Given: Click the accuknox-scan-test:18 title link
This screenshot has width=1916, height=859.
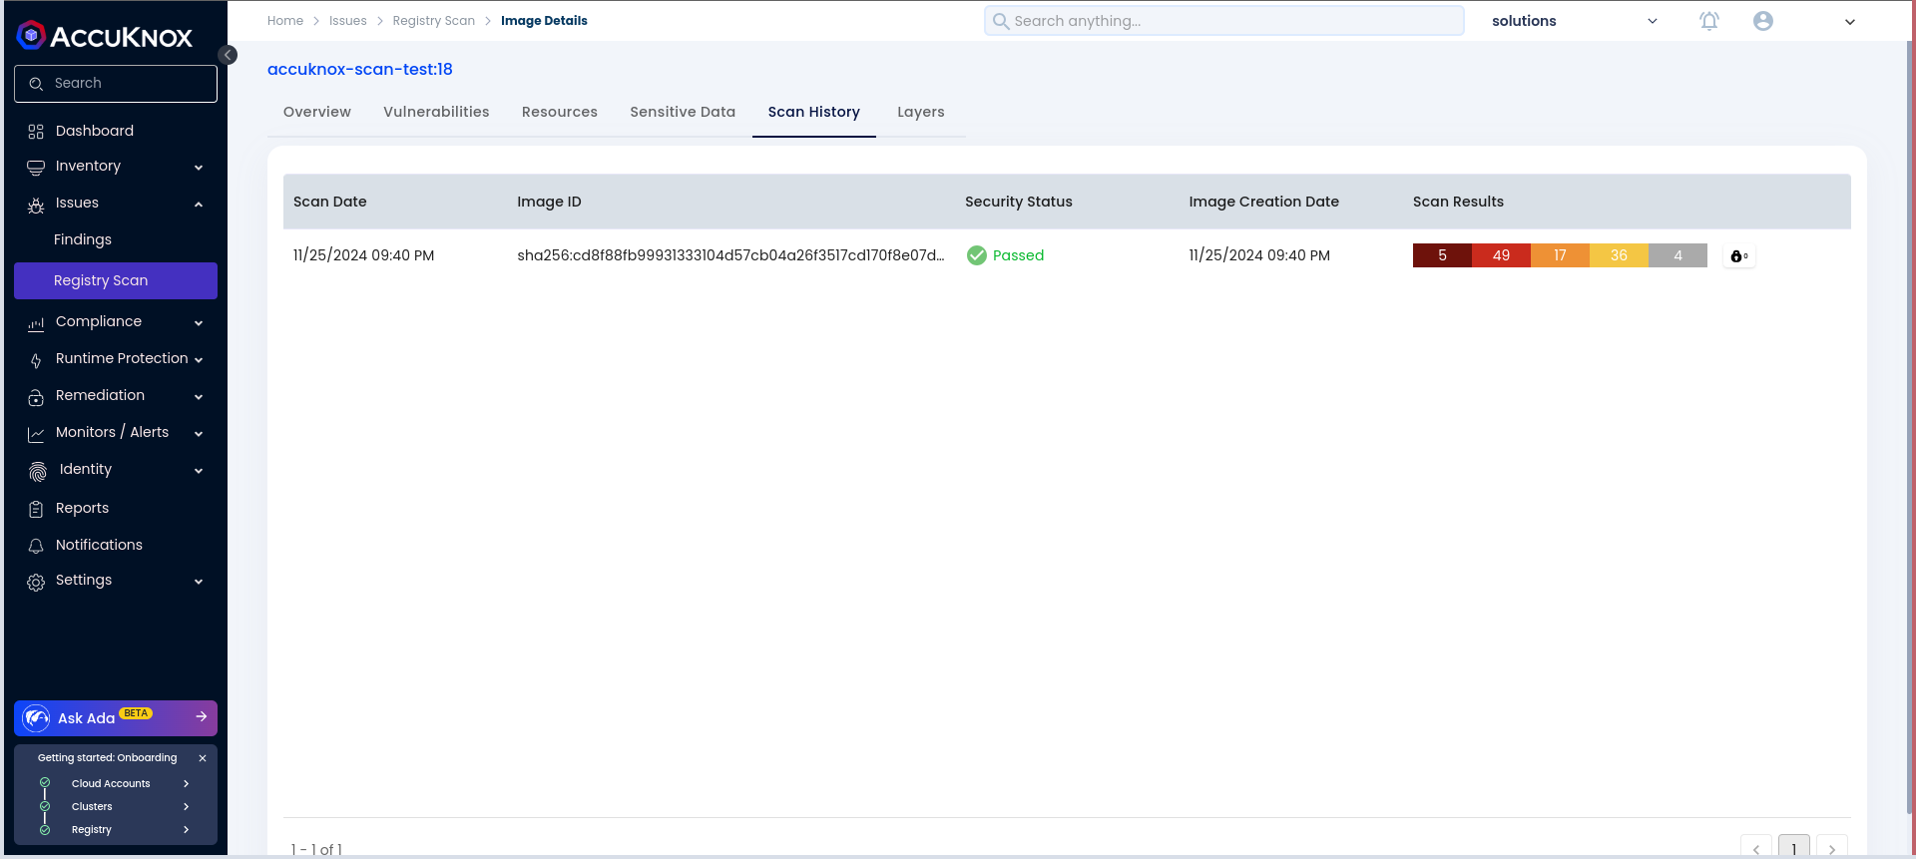Looking at the screenshot, I should coord(360,70).
